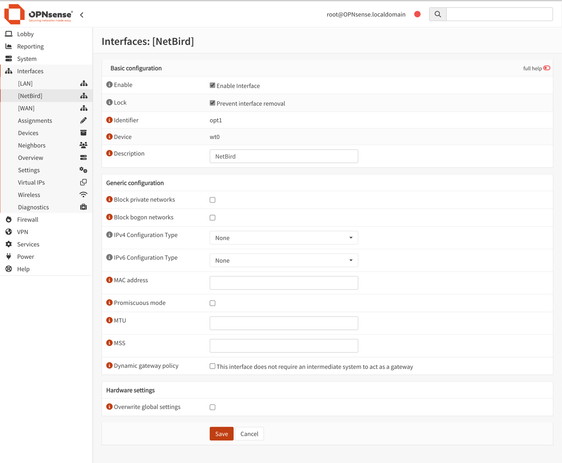Open the VPN sidebar menu

point(23,232)
